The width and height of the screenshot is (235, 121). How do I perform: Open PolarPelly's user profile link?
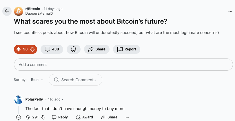pyautogui.click(x=34, y=99)
